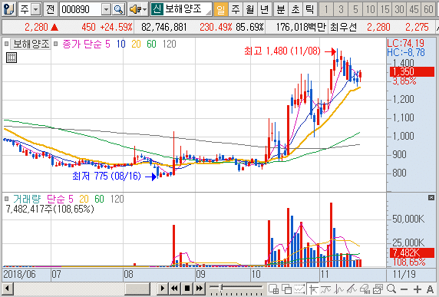Click the 전 button
The height and width of the screenshot is (297, 439).
[x=50, y=9]
